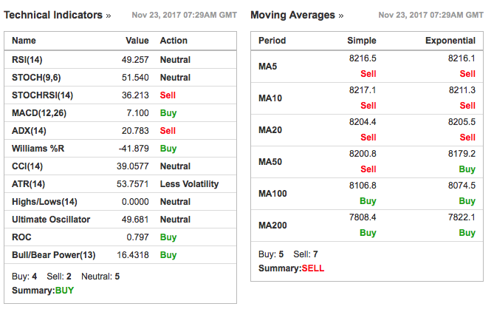Viewport: 494px width, 315px height.
Task: Click the STOCHRSI(14) Sell action
Action: pyautogui.click(x=168, y=95)
